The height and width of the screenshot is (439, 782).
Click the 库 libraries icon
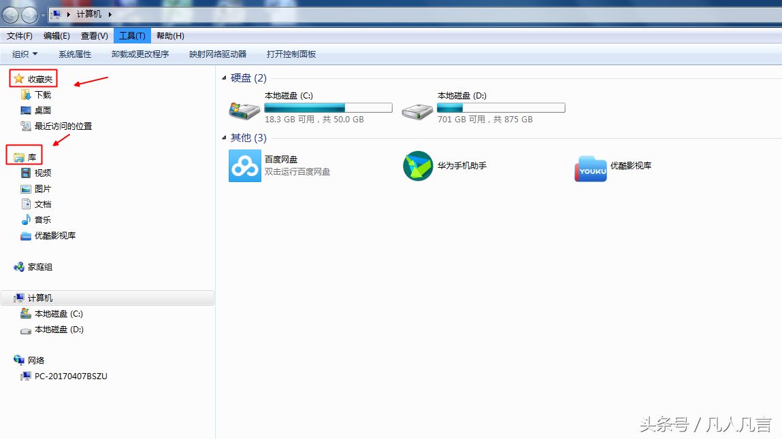point(19,157)
